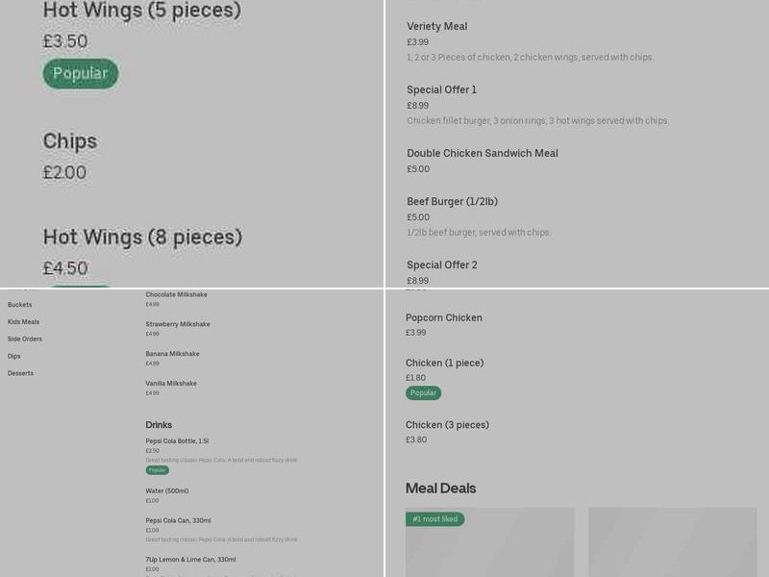Choose the Double Chicken Sandwich Meal
The width and height of the screenshot is (769, 577).
click(x=482, y=154)
